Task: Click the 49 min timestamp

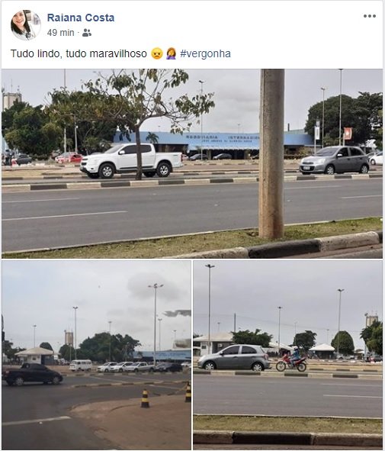Action: [61, 33]
